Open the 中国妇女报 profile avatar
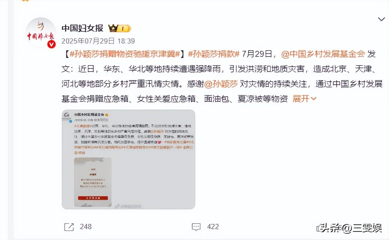389x240 pixels. (40, 33)
